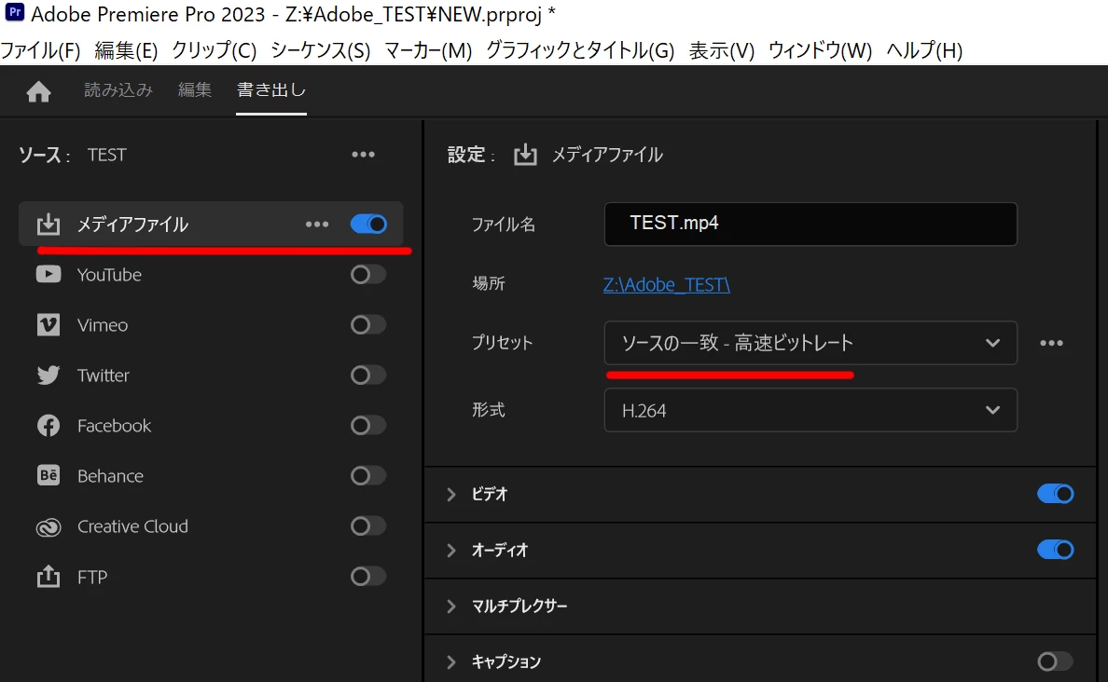Select the Twitter destination label

[104, 375]
